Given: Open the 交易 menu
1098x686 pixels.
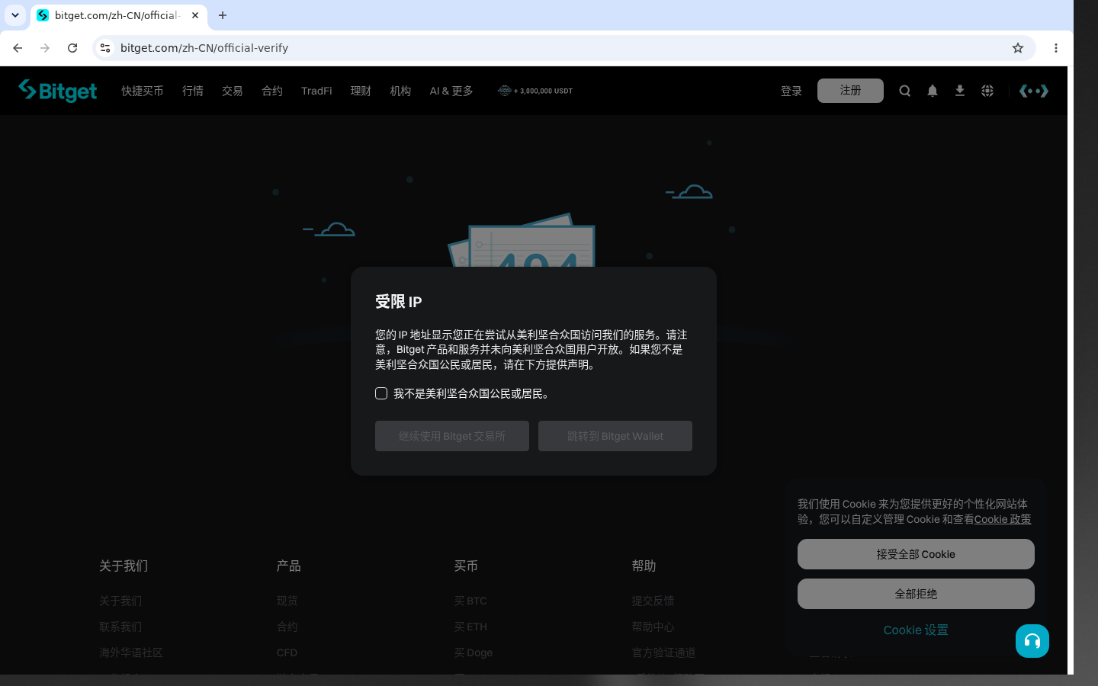Looking at the screenshot, I should [x=233, y=91].
